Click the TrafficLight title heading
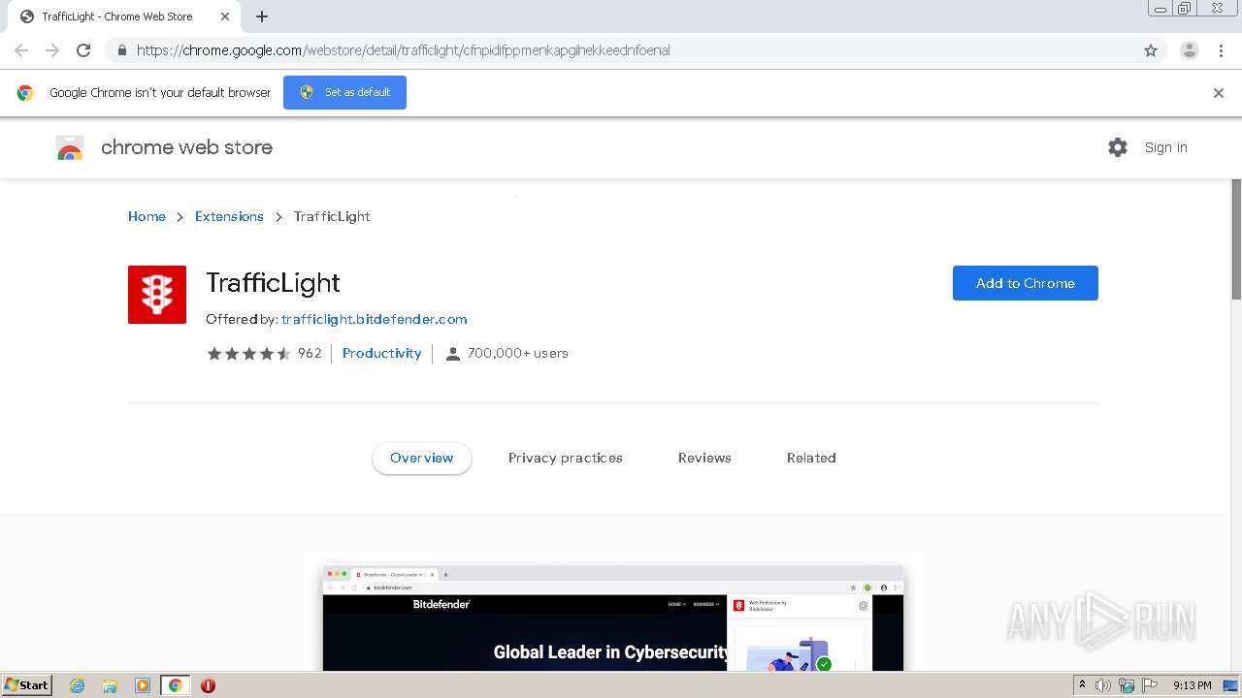The width and height of the screenshot is (1242, 698). [273, 283]
